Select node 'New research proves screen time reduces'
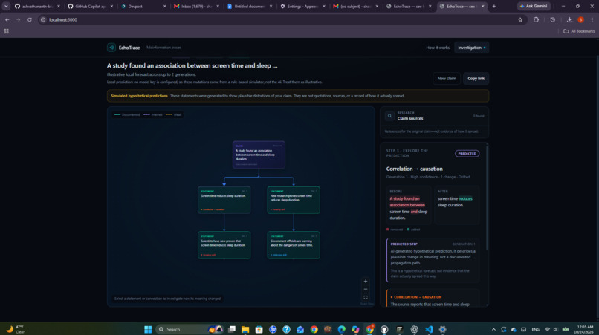Image resolution: width=599 pixels, height=335 pixels. [294, 200]
